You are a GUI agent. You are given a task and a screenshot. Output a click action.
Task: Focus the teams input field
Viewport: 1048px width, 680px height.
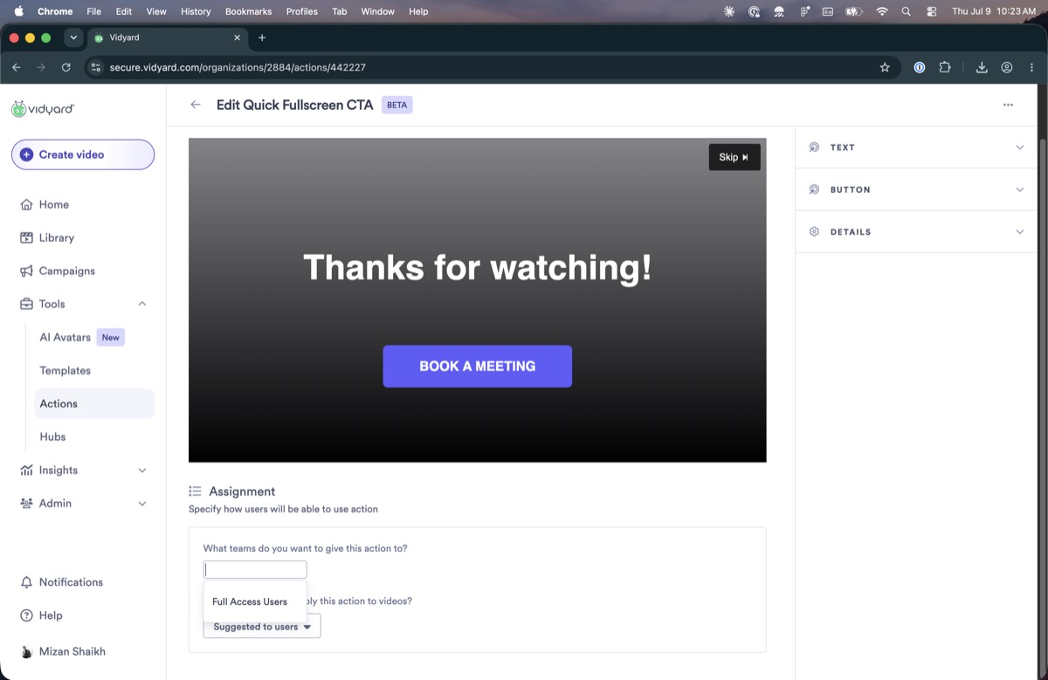coord(255,570)
